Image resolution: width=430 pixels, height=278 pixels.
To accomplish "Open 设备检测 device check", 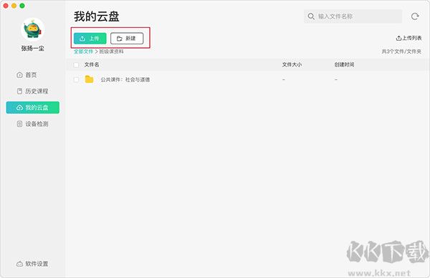I will tap(32, 124).
